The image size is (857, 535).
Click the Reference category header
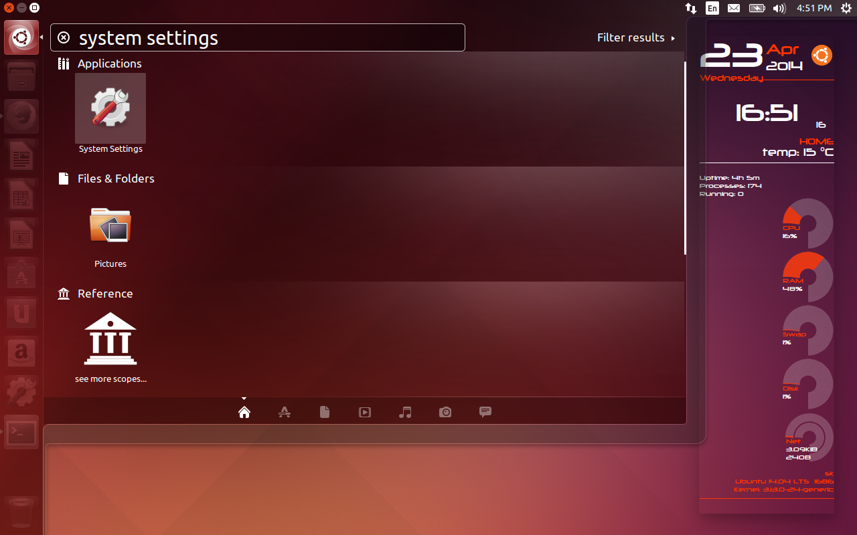[x=95, y=294]
